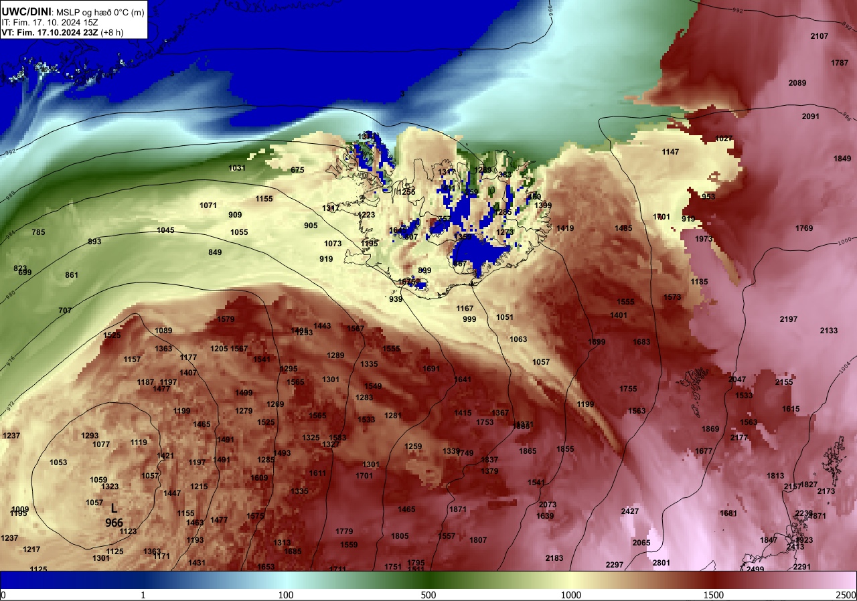Click the 1053 height value near the low
857x601 pixels.
pos(58,462)
